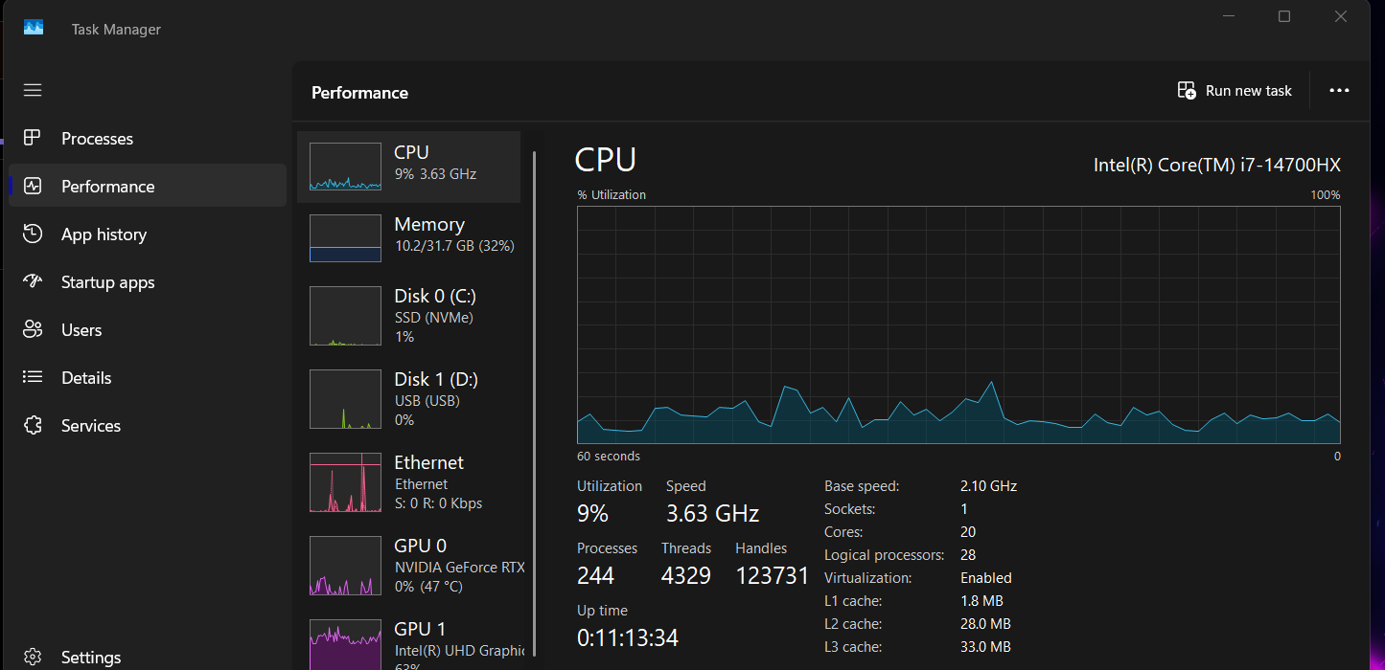1385x670 pixels.
Task: Click the CPU utilization graph area
Action: click(x=958, y=324)
